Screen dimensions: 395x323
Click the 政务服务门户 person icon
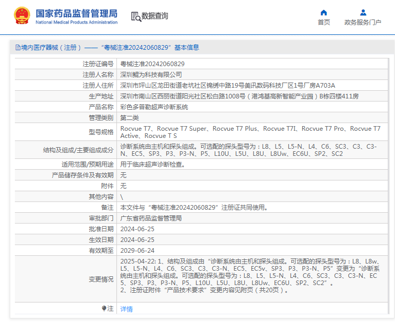(363, 12)
